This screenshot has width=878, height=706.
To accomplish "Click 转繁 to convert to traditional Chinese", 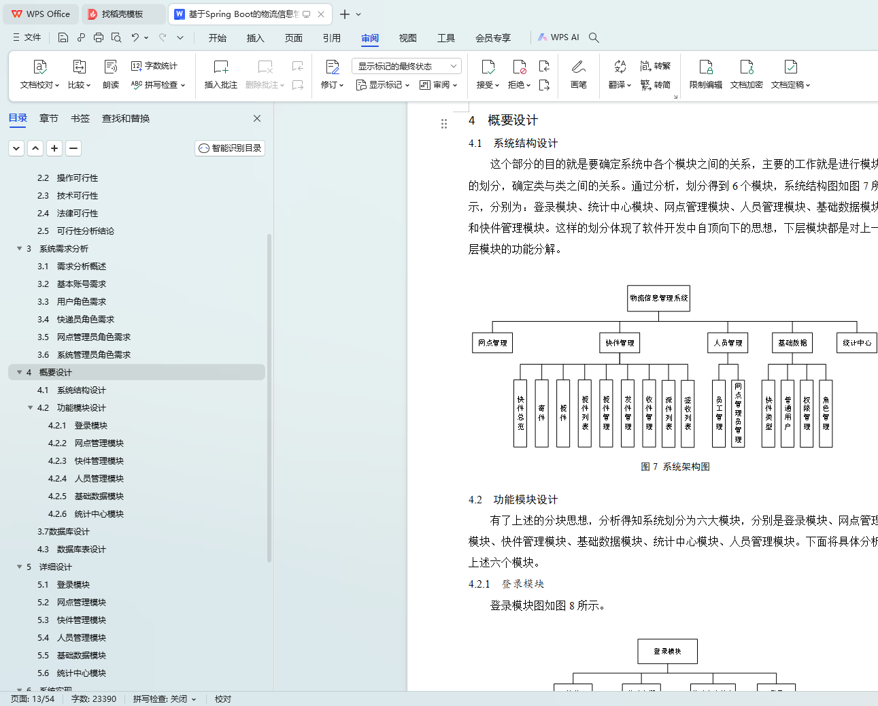I will (x=656, y=66).
